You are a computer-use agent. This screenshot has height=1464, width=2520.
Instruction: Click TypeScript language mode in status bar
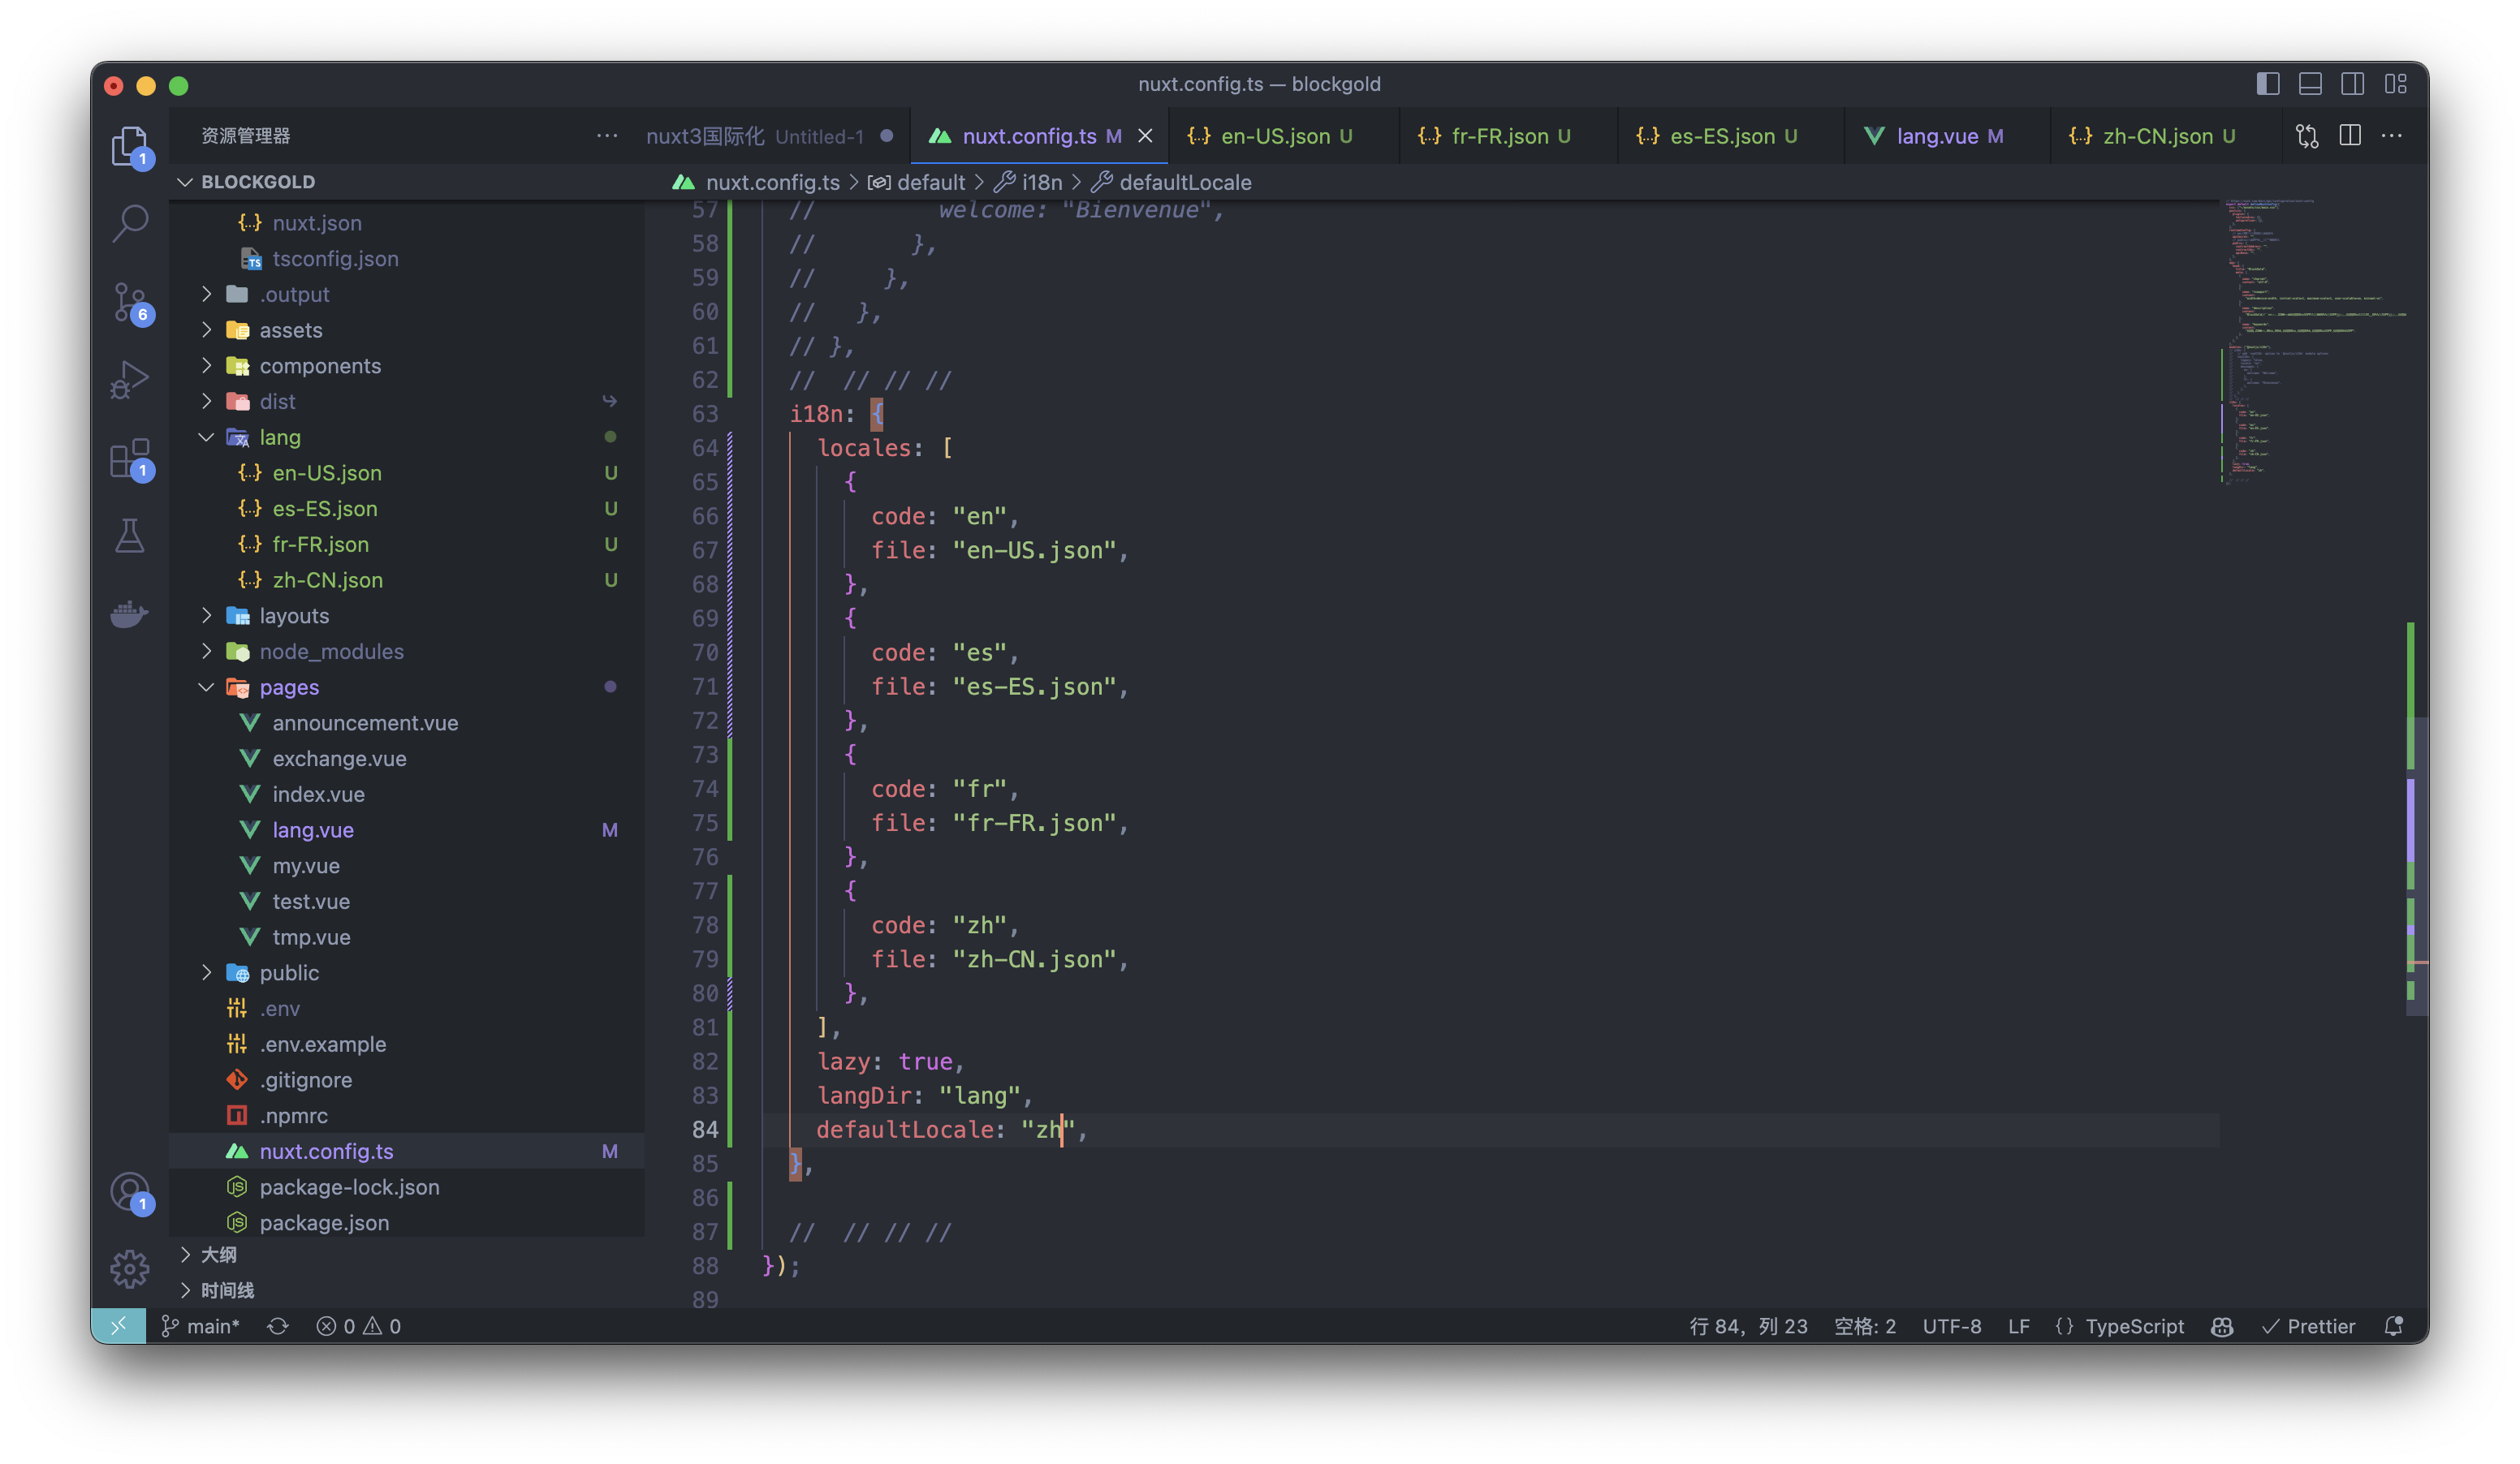point(2134,1326)
